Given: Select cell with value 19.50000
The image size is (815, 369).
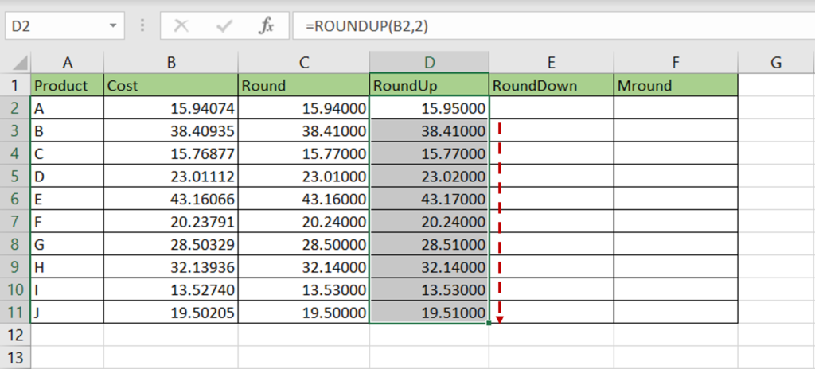Looking at the screenshot, I should click(x=304, y=313).
